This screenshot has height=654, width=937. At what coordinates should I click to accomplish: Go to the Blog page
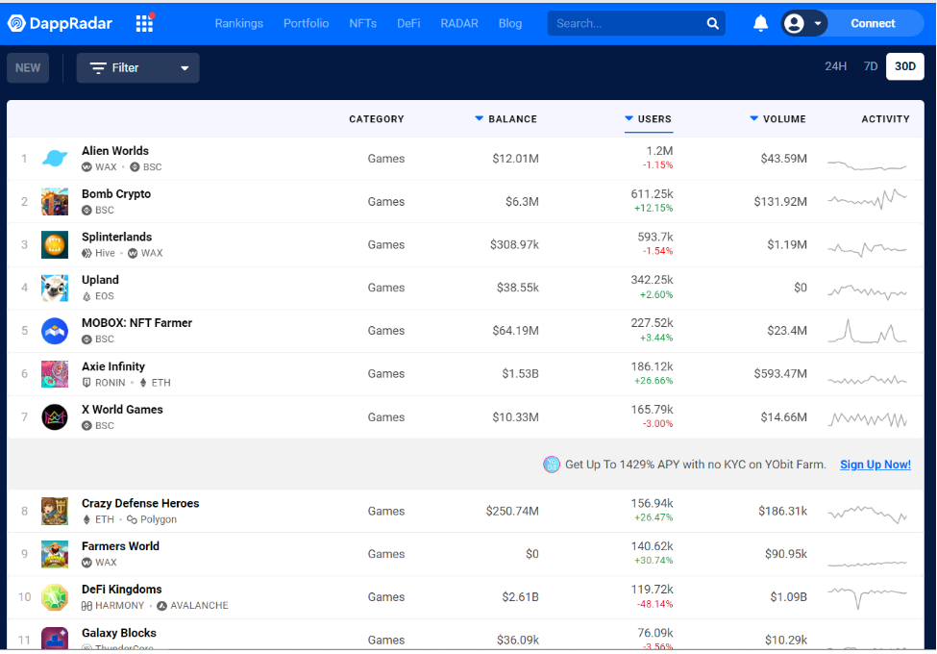click(509, 23)
